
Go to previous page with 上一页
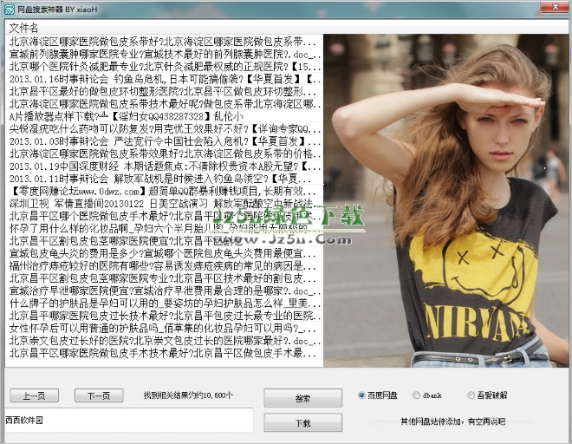coord(35,395)
